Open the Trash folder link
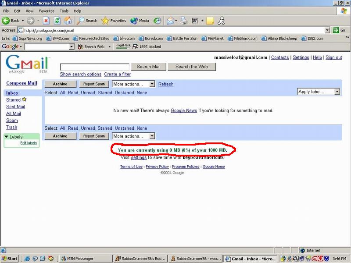This screenshot has width=351, height=263. [x=12, y=127]
